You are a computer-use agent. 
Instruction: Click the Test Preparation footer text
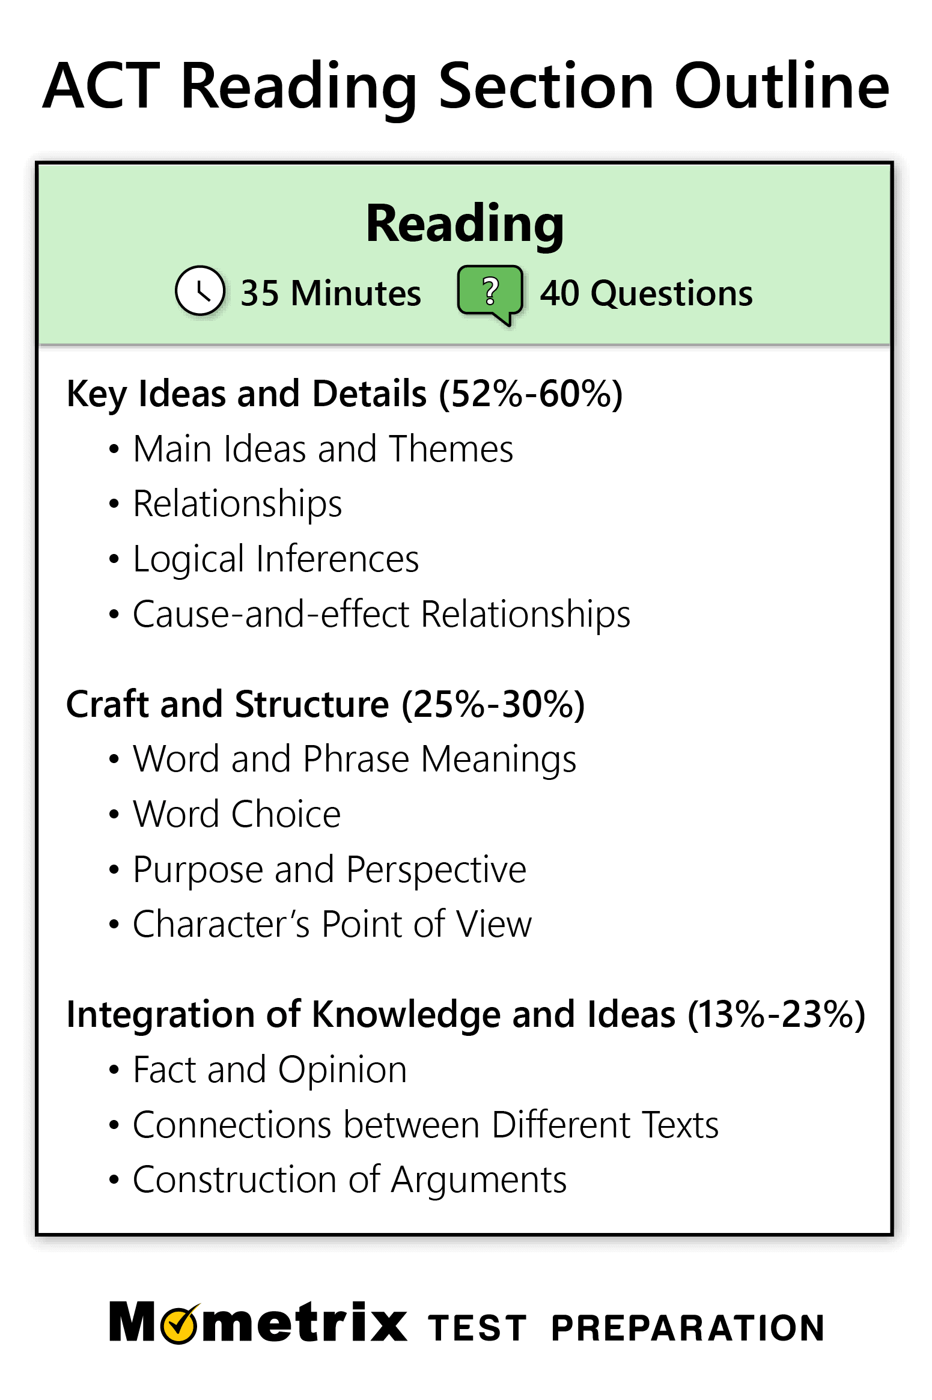click(626, 1328)
